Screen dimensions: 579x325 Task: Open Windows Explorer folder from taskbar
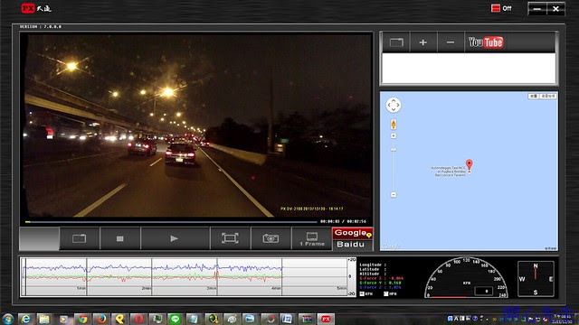44,319
